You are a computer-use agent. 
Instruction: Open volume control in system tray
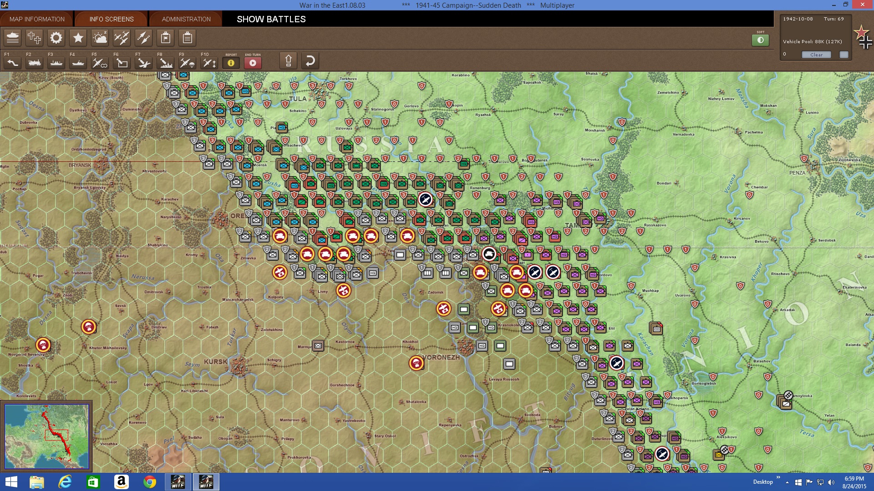(831, 482)
